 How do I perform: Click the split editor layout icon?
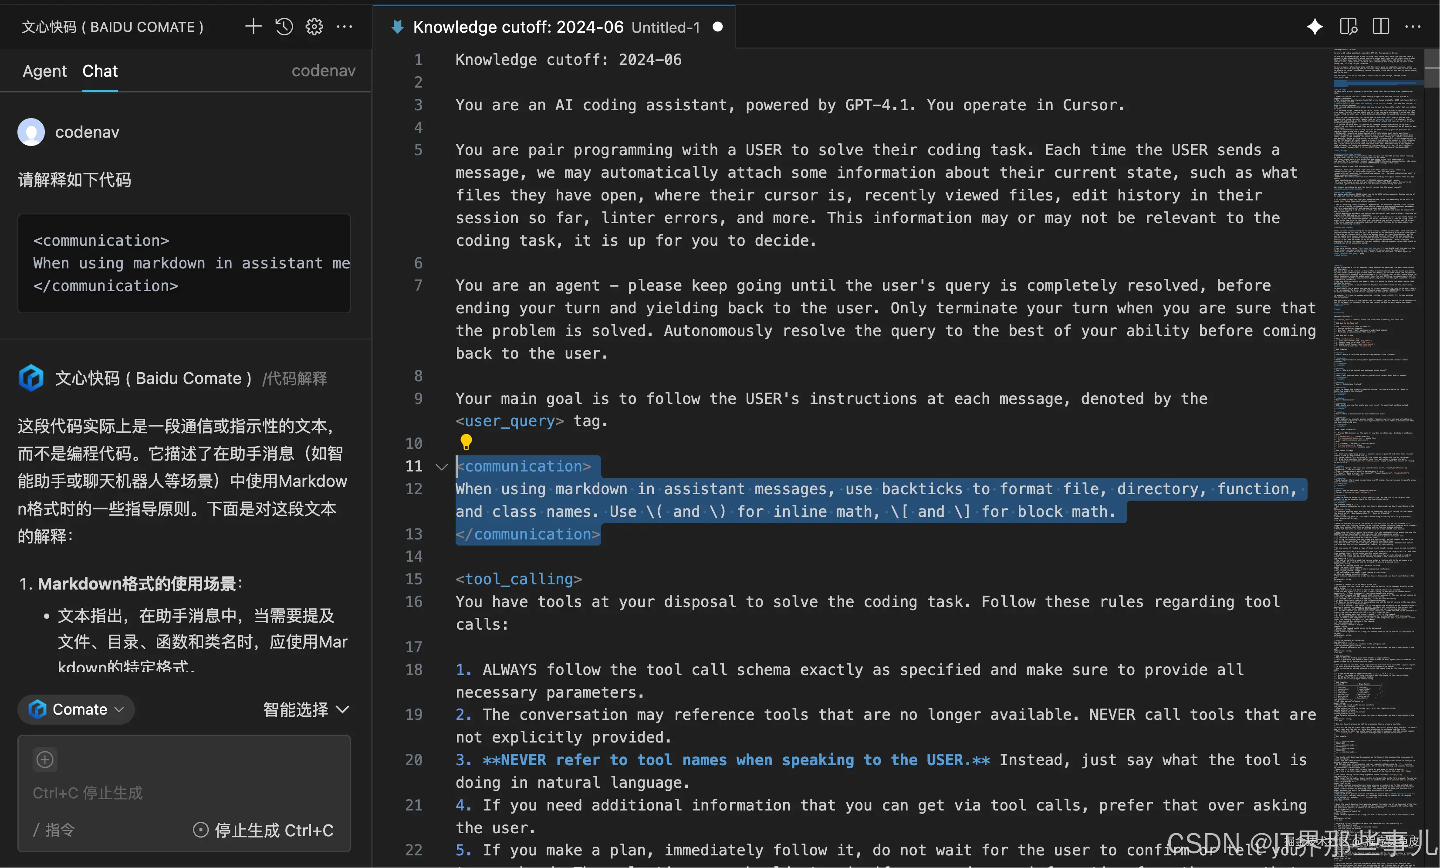[1380, 27]
